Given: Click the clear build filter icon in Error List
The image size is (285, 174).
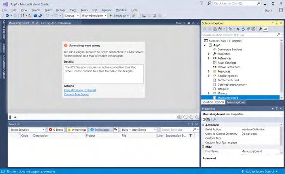Looking at the screenshot, I should coord(116,130).
